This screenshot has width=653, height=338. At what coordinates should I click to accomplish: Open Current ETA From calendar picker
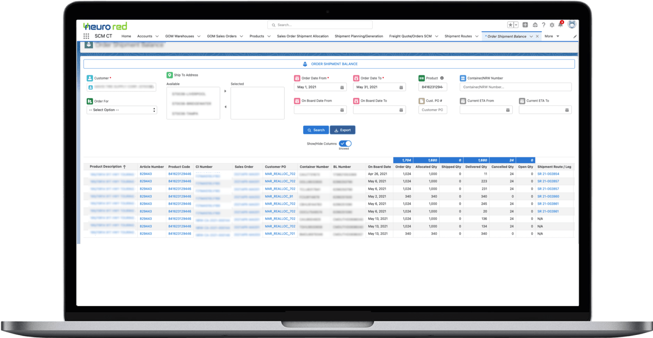click(508, 110)
